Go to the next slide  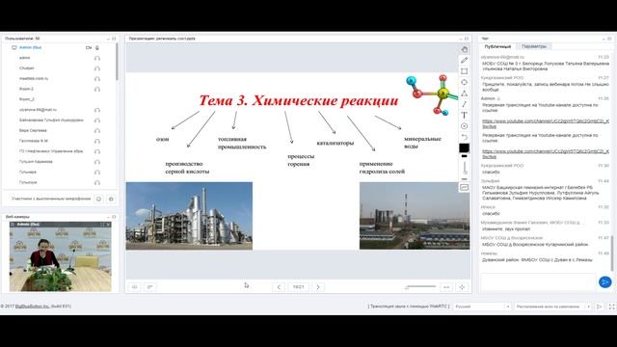point(318,287)
